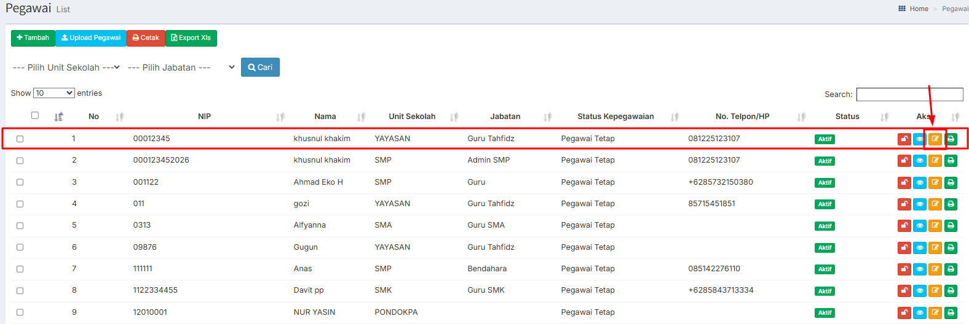
Task: Click phone number +6285843713334
Action: 721,290
